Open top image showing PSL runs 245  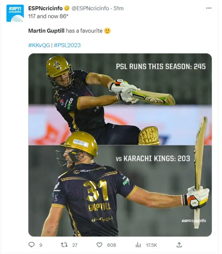click(120, 99)
